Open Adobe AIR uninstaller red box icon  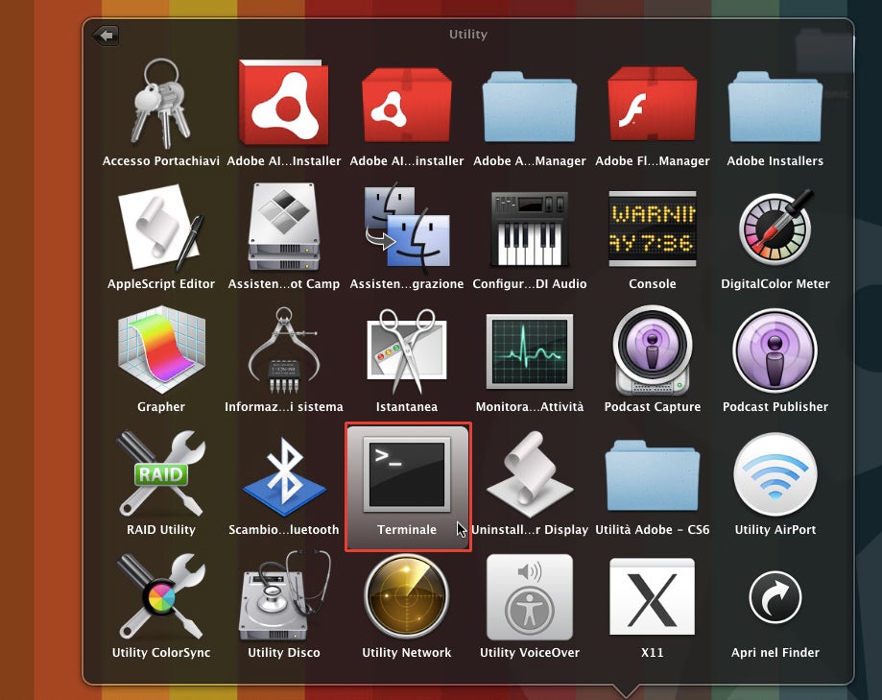[407, 105]
